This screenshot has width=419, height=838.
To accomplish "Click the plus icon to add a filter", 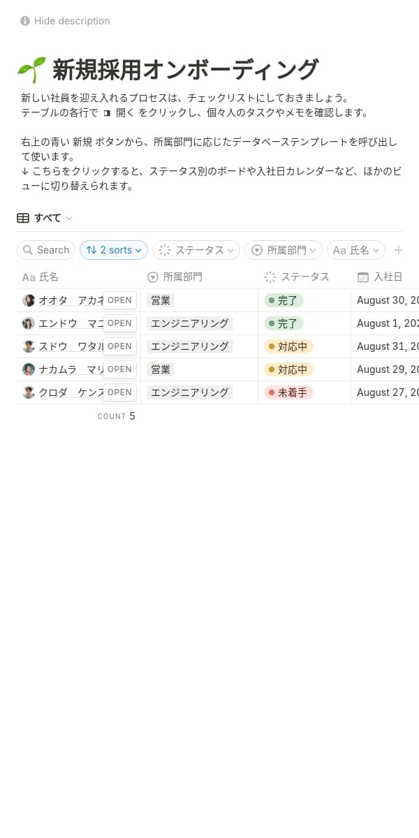I will (399, 250).
